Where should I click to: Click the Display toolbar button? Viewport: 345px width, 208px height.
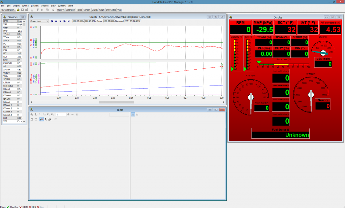pyautogui.click(x=95, y=10)
